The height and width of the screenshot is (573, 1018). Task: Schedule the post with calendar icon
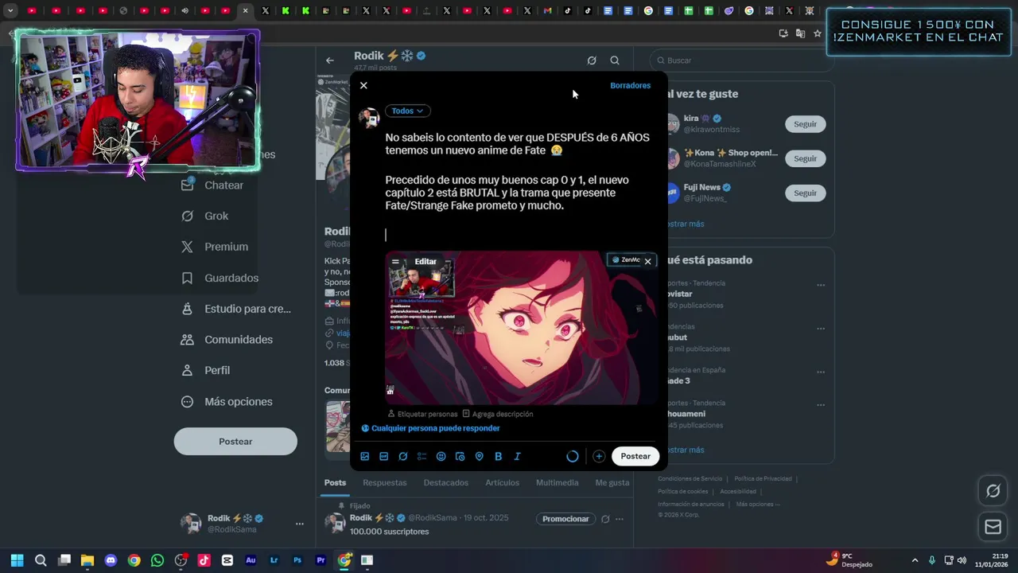coord(460,456)
